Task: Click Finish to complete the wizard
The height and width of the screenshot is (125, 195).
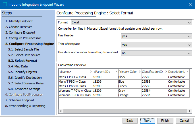Action: [165, 120]
